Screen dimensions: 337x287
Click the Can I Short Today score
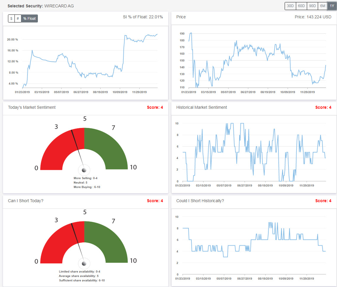coord(155,201)
